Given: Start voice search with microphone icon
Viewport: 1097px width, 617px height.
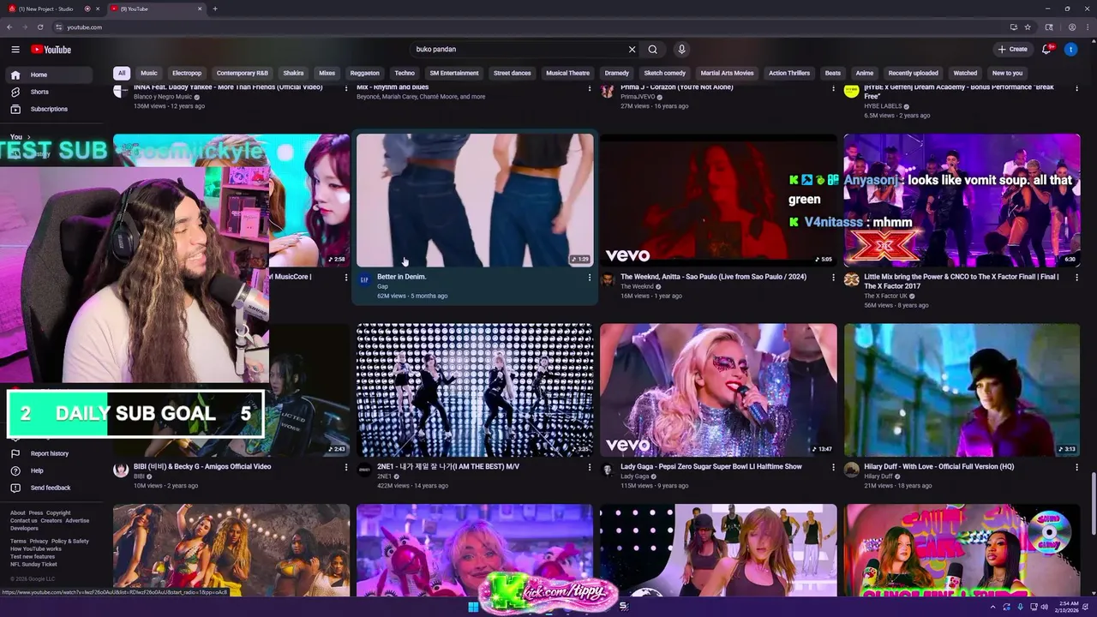Looking at the screenshot, I should pos(681,50).
